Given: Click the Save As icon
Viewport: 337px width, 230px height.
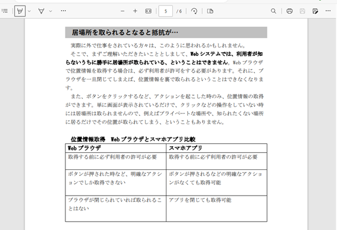Looking at the screenshot, I should (x=315, y=11).
